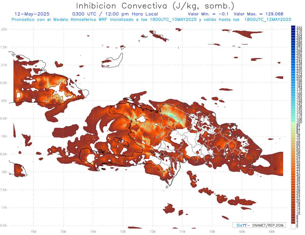Click the '75W' longitude label
The width and height of the screenshot is (305, 235).
click(x=63, y=231)
